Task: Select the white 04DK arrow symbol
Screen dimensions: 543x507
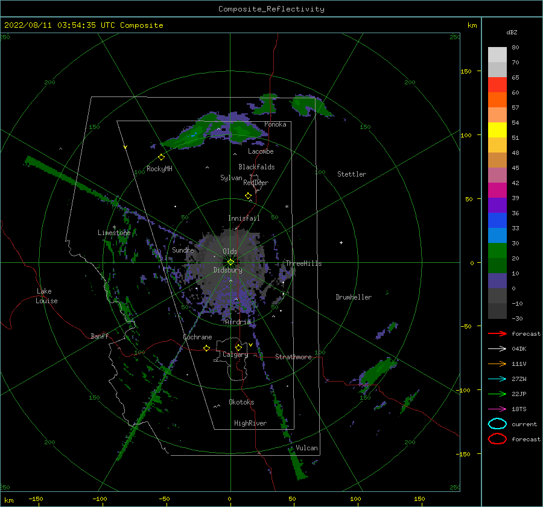Action: [497, 349]
